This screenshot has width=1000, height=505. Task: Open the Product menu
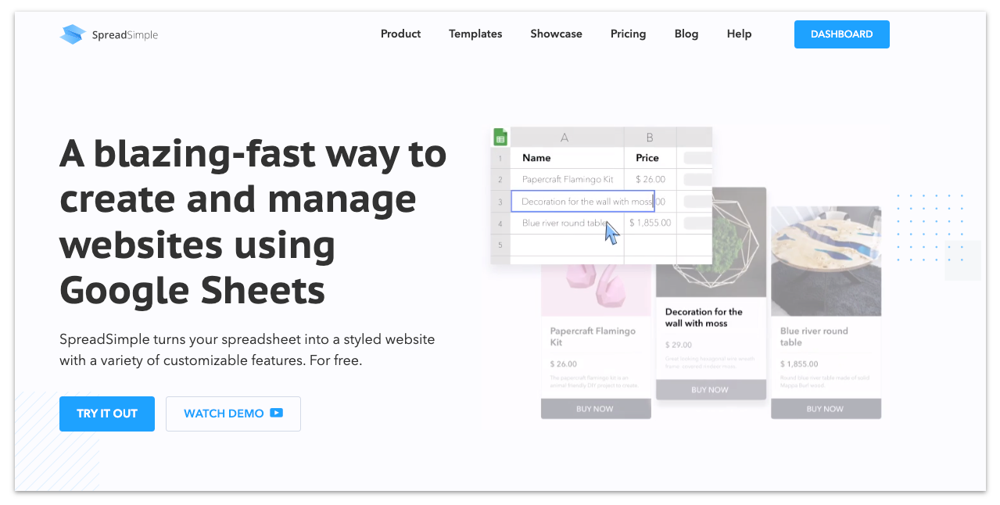click(400, 34)
